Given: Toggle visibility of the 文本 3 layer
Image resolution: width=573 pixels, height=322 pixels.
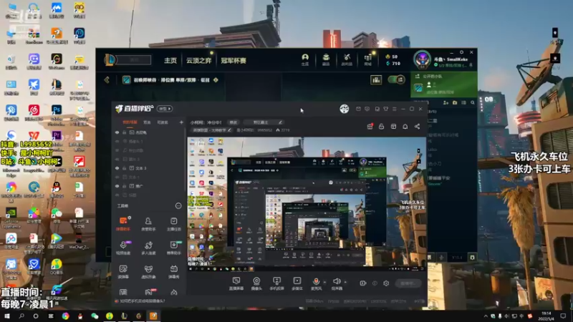Looking at the screenshot, I should coord(117,168).
